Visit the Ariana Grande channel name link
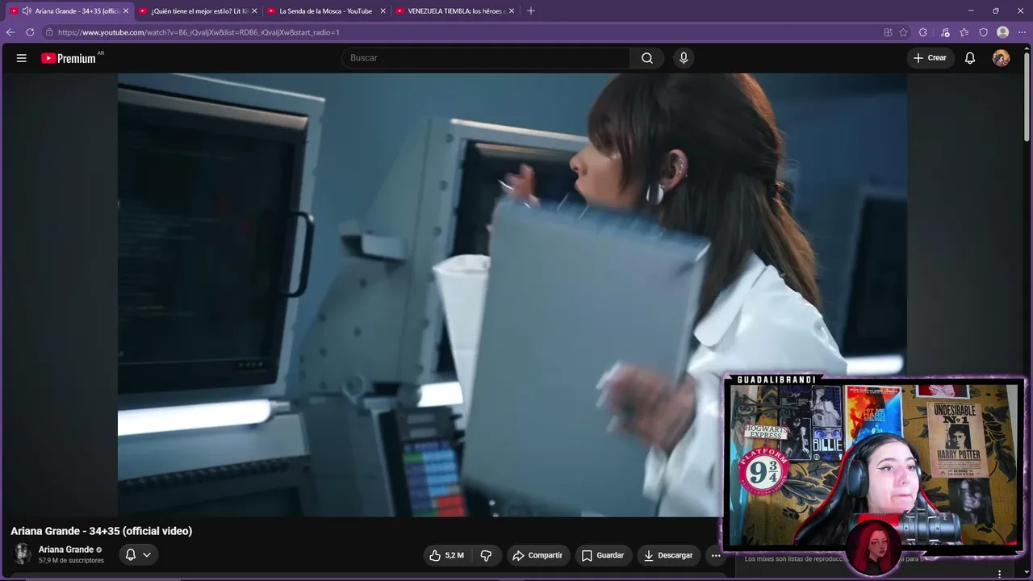This screenshot has width=1033, height=581. (x=66, y=550)
